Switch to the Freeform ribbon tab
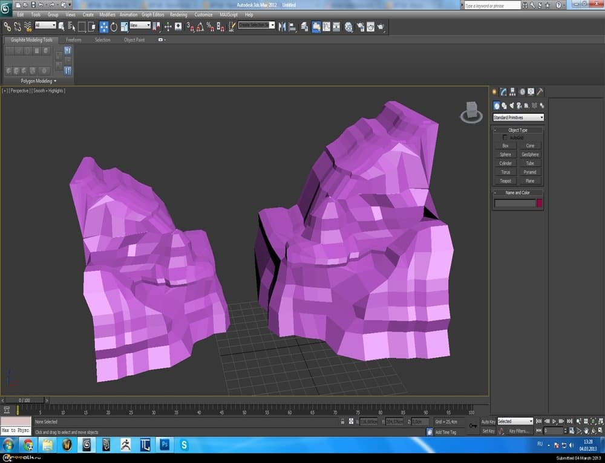Screen dimensions: 605x463 coord(73,40)
